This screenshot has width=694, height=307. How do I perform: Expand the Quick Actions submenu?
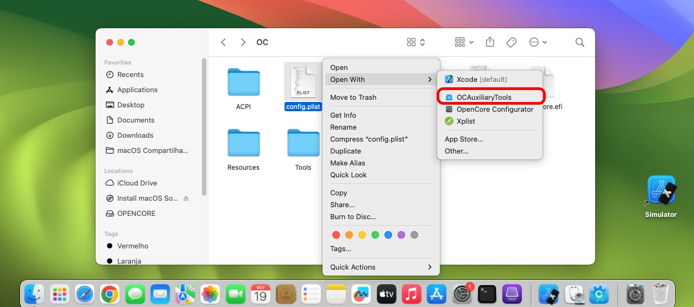point(381,267)
